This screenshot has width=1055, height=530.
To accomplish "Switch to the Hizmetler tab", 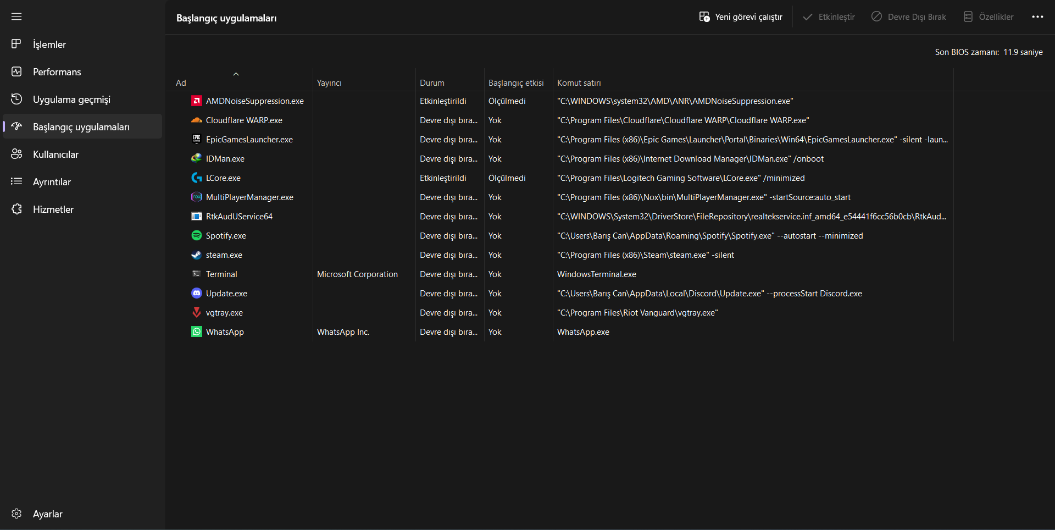I will 53,209.
